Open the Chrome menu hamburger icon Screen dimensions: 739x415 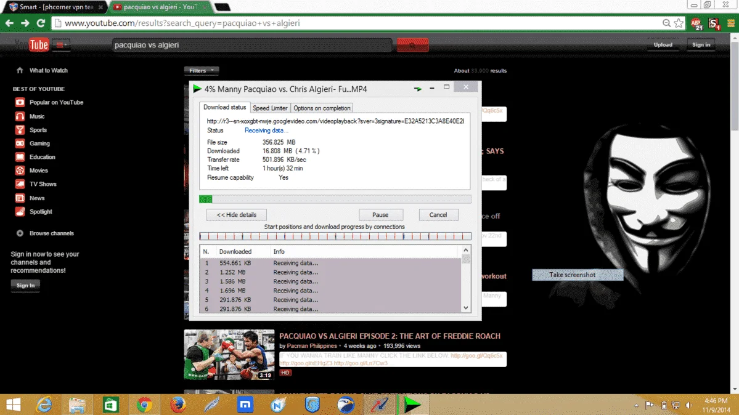click(x=731, y=23)
